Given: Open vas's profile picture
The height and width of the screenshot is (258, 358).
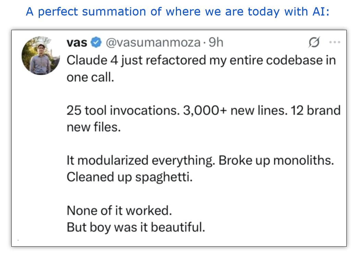Looking at the screenshot, I should pyautogui.click(x=41, y=56).
